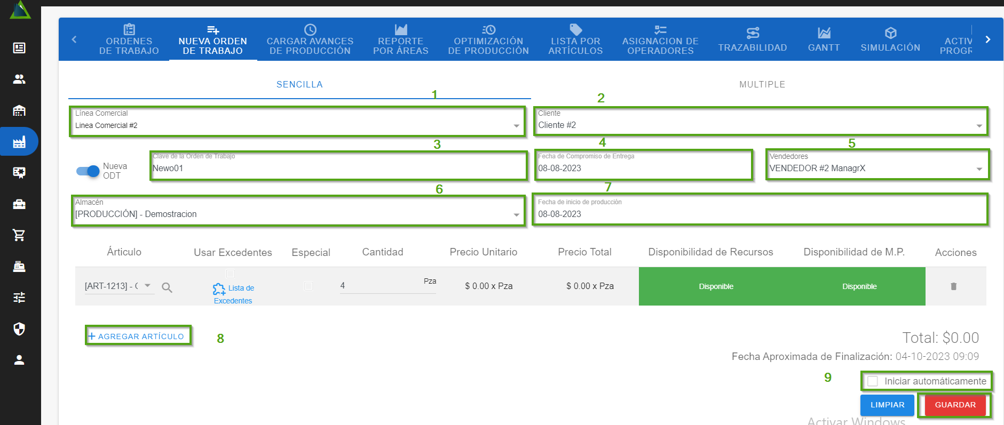The image size is (1004, 425).
Task: Click the shield security icon in sidebar
Action: point(19,329)
